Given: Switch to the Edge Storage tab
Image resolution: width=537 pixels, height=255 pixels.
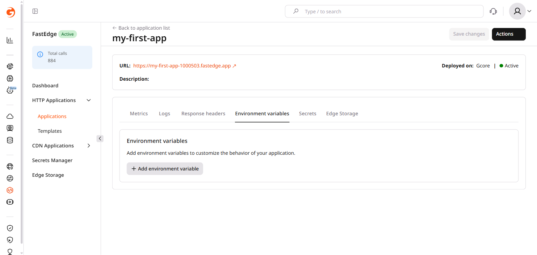Looking at the screenshot, I should tap(342, 114).
